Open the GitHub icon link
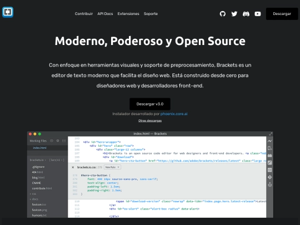The image size is (300, 225). 223,14
